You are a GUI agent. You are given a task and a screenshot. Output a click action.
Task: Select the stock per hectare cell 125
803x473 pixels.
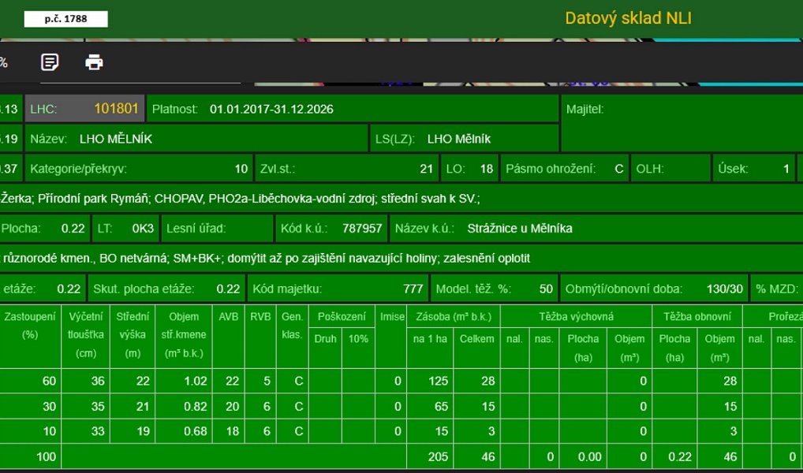click(x=430, y=381)
